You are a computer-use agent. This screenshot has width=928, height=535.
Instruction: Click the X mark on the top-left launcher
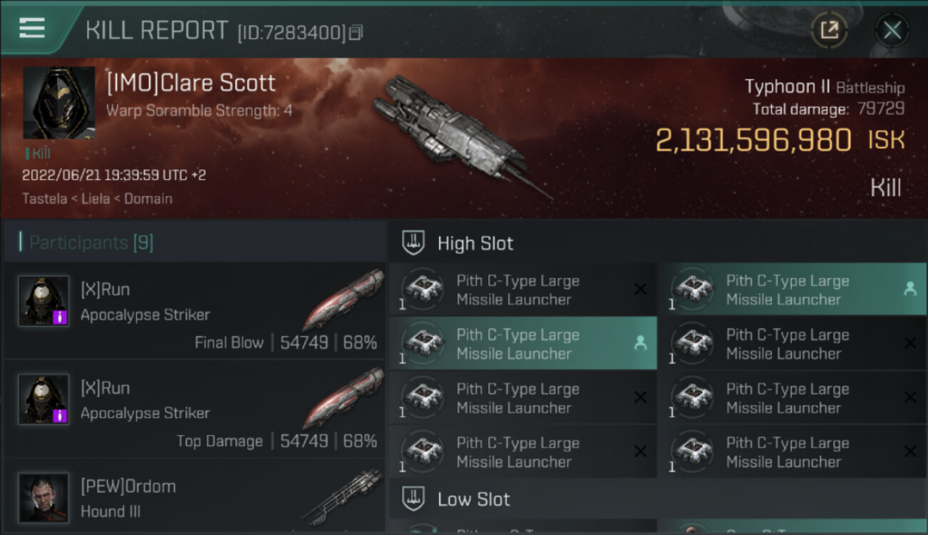coord(640,289)
